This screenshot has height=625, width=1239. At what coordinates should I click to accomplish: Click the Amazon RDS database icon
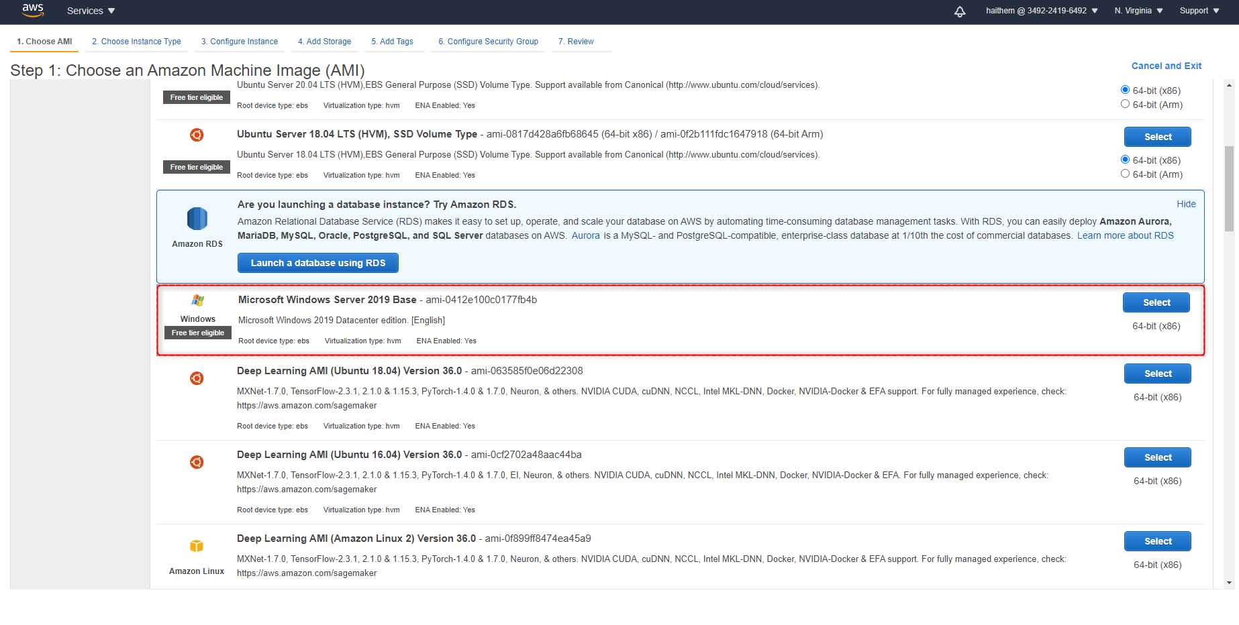point(197,219)
